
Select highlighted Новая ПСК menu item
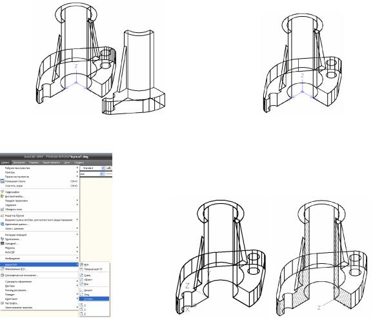point(39,264)
